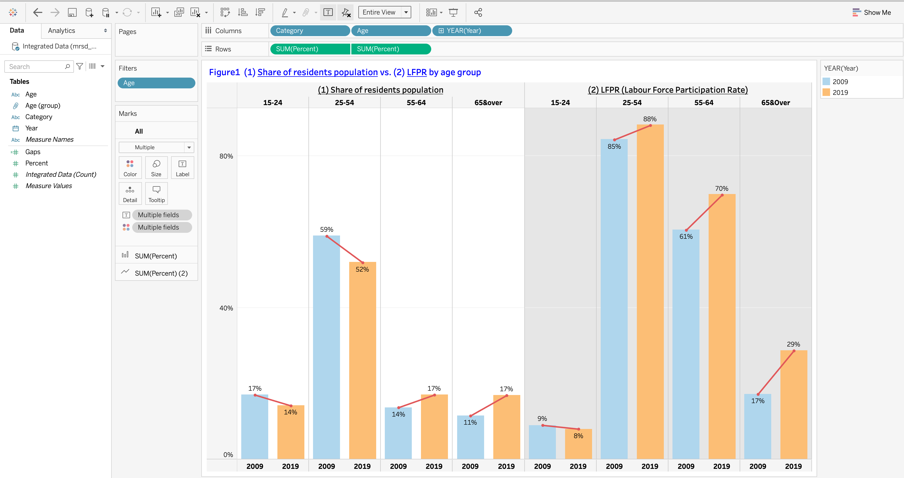The height and width of the screenshot is (478, 904).
Task: Click the Share workbook icon
Action: pyautogui.click(x=478, y=13)
